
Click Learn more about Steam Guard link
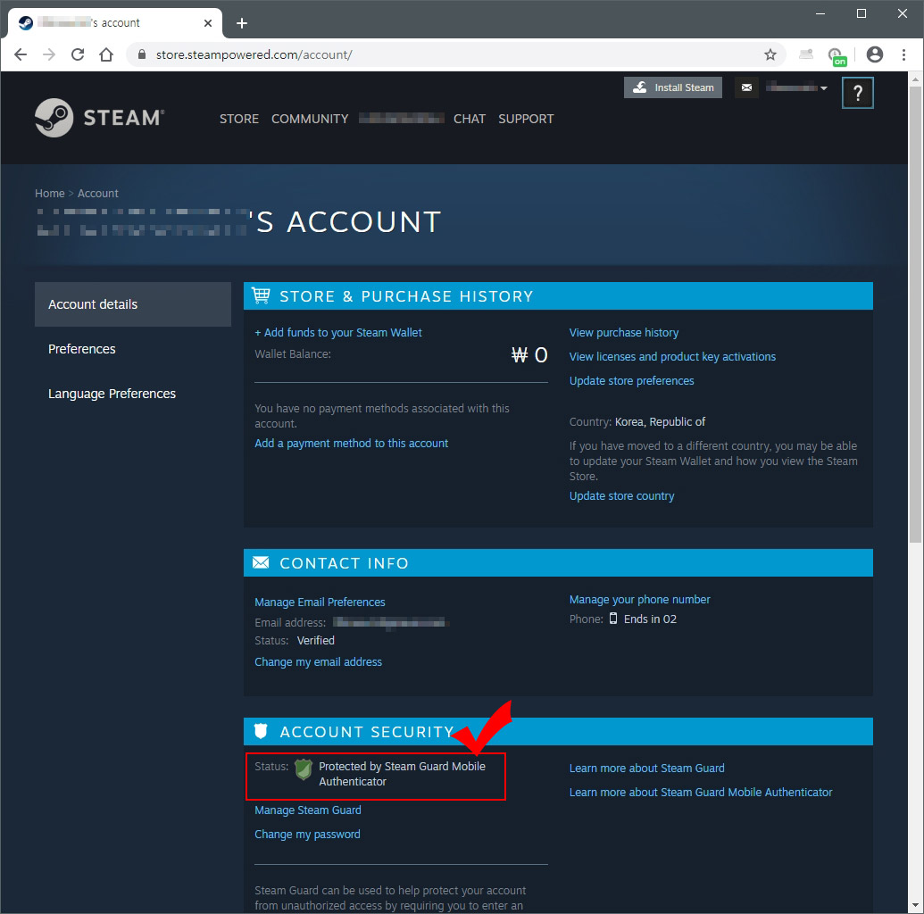point(646,768)
